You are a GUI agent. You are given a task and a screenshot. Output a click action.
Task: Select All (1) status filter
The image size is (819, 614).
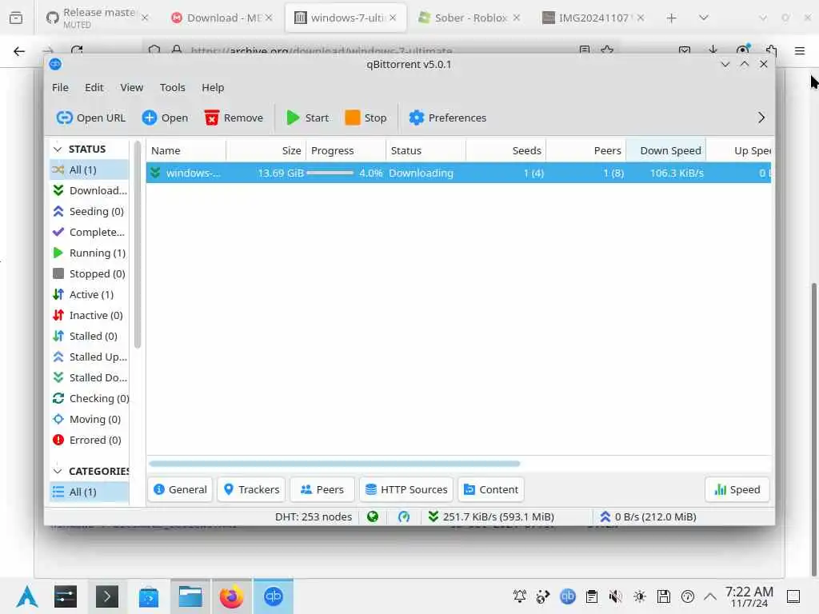tap(89, 170)
